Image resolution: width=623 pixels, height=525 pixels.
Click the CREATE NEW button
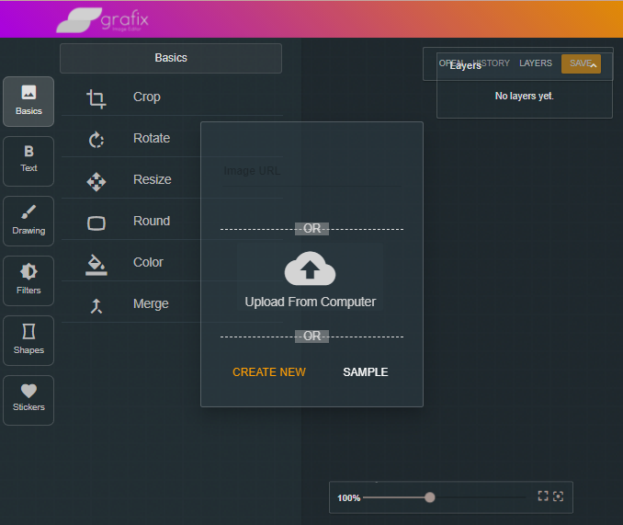[x=269, y=372]
